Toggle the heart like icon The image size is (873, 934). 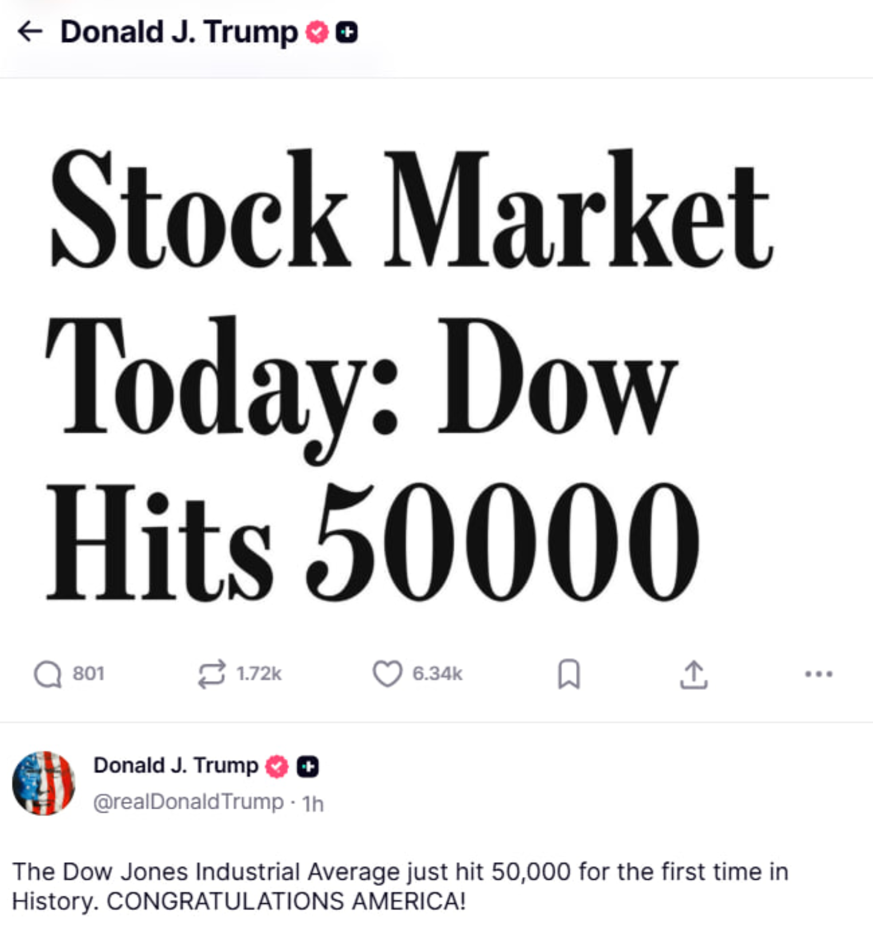[387, 673]
